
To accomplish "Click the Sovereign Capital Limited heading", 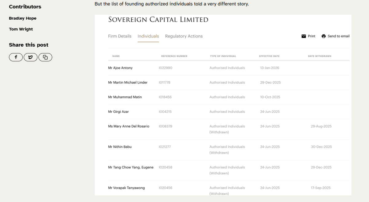I will tap(158, 20).
